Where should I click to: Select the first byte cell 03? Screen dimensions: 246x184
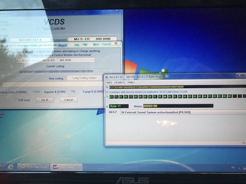111,97
